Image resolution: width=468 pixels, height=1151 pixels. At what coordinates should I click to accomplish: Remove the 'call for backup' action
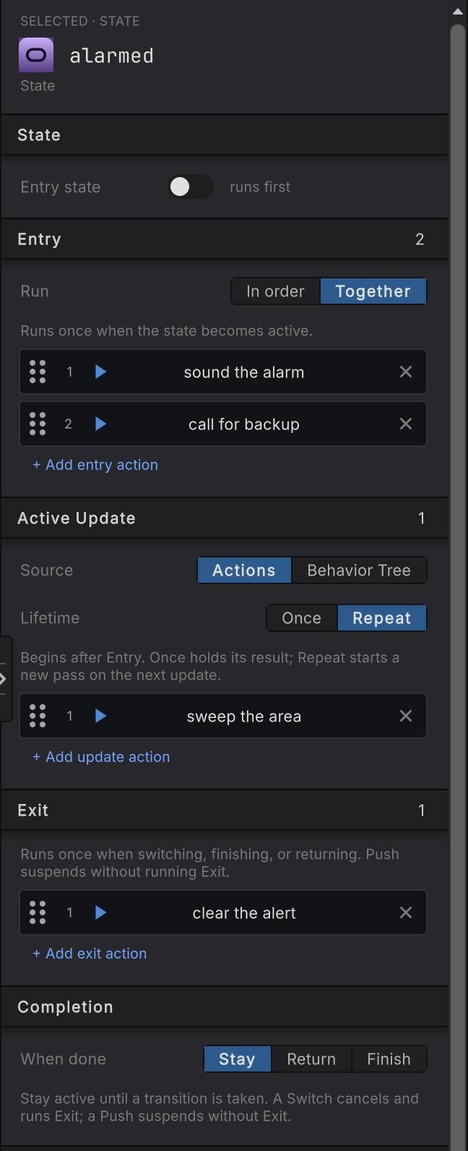(x=406, y=424)
